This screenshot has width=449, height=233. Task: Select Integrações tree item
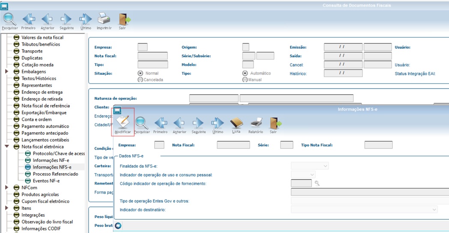33,215
